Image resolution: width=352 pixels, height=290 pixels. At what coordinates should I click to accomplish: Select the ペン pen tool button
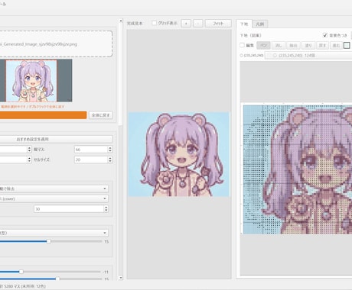pyautogui.click(x=263, y=45)
